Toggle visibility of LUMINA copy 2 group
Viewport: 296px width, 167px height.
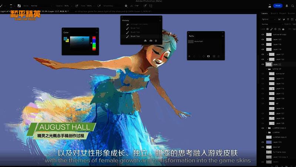263,128
